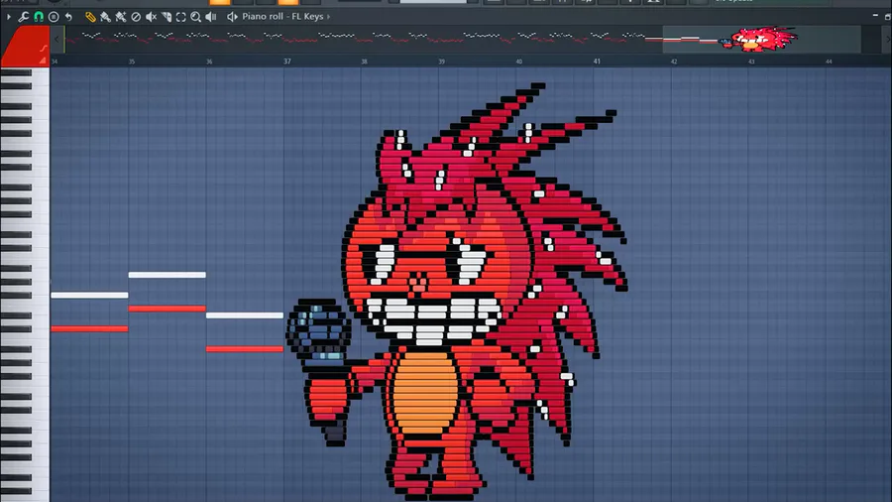This screenshot has height=502, width=892.
Task: Select the Slice tool
Action: click(167, 17)
